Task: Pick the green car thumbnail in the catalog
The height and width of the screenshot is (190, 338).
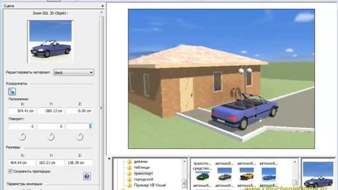Action: 202,176
